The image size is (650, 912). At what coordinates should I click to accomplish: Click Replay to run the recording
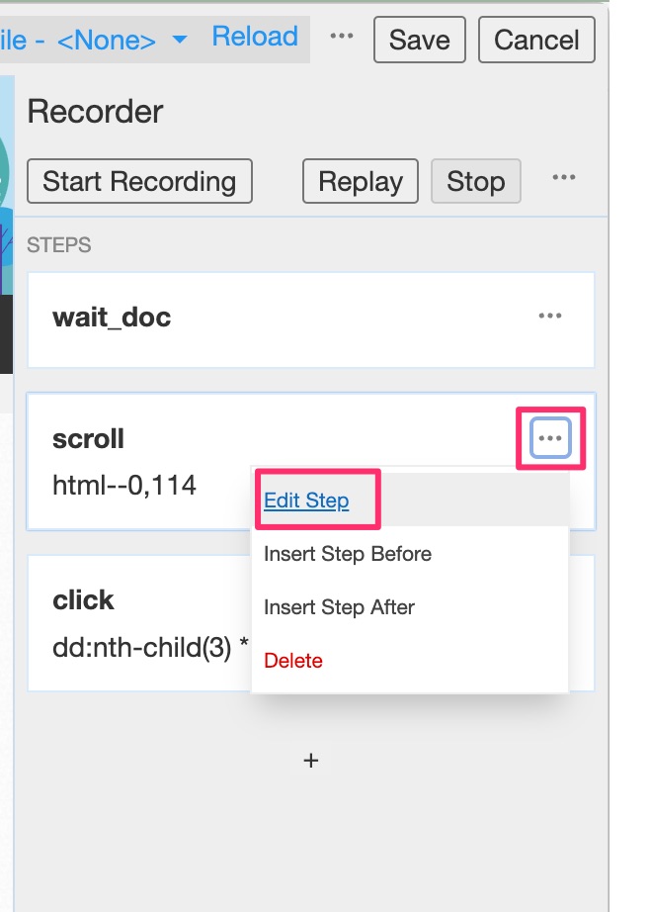click(x=360, y=181)
